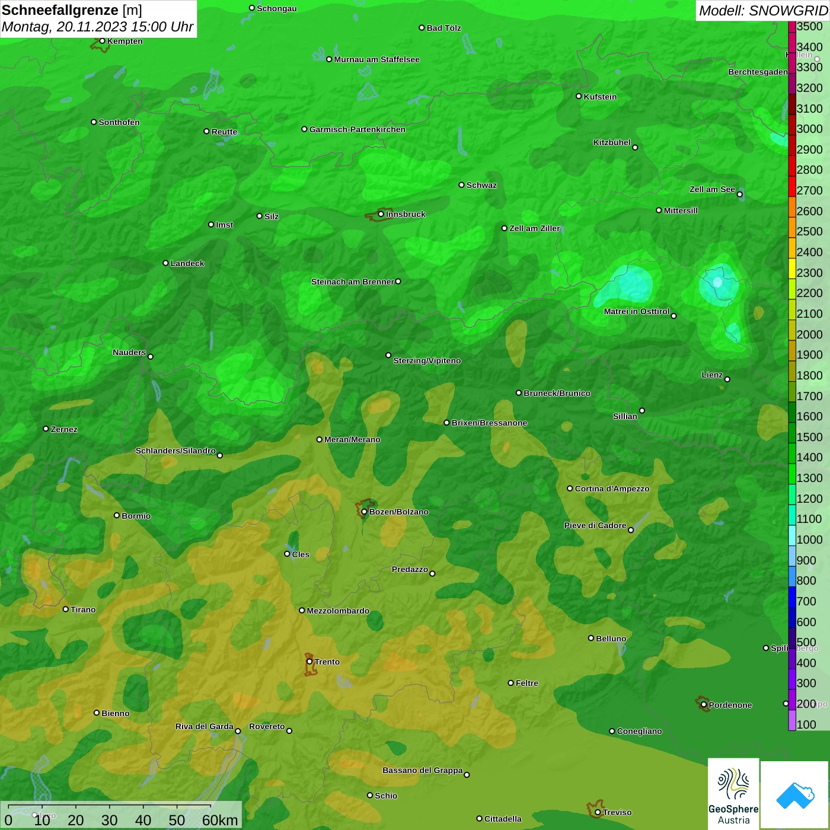Click the Riva del Garda label
This screenshot has width=830, height=830.
pos(205,726)
